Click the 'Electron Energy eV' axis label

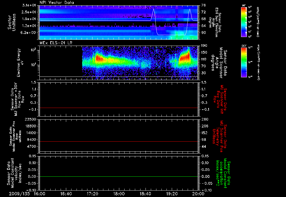tap(20, 63)
